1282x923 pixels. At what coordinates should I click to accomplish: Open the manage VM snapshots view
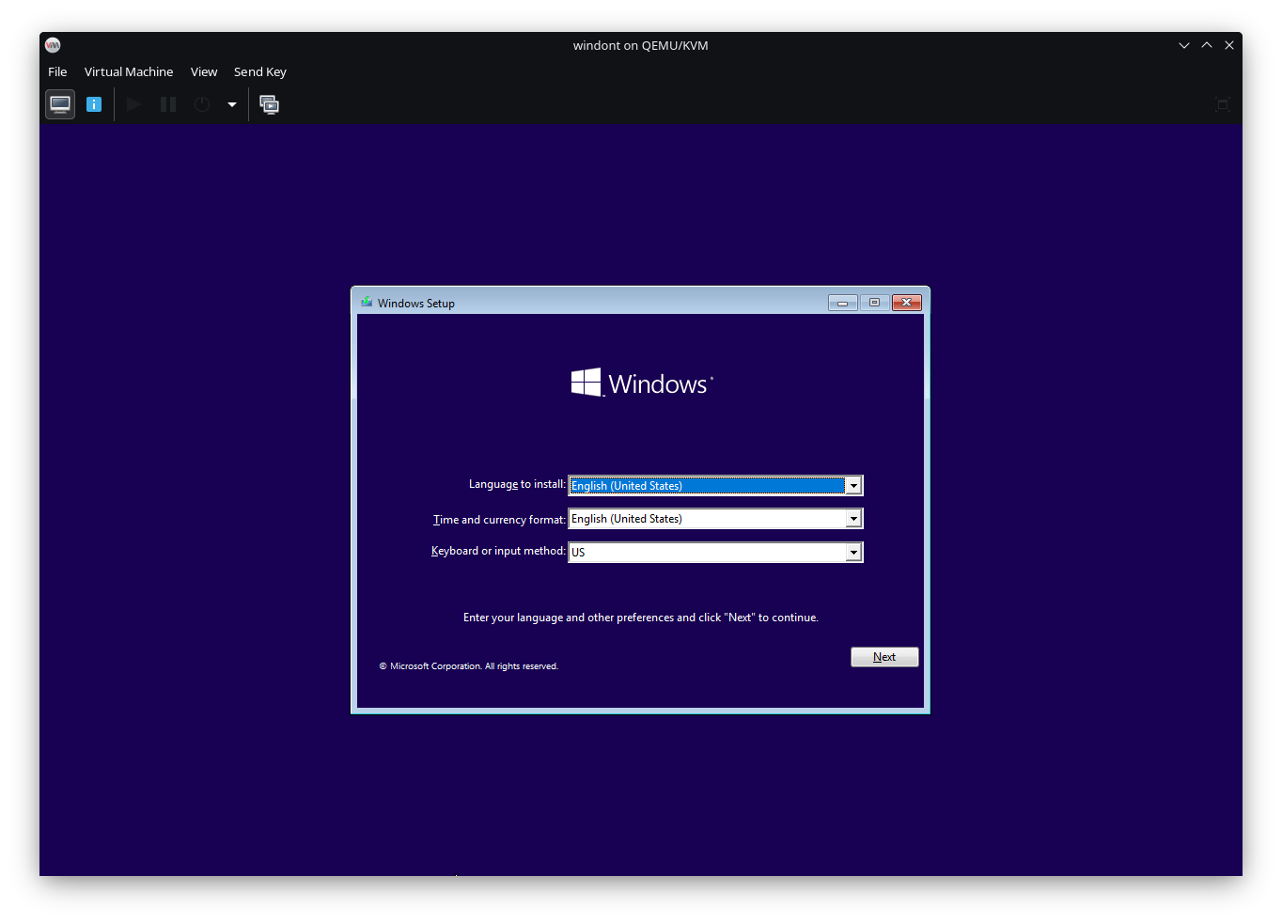[x=270, y=104]
